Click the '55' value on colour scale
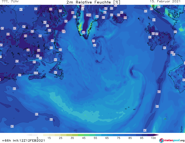 (x=95, y=138)
